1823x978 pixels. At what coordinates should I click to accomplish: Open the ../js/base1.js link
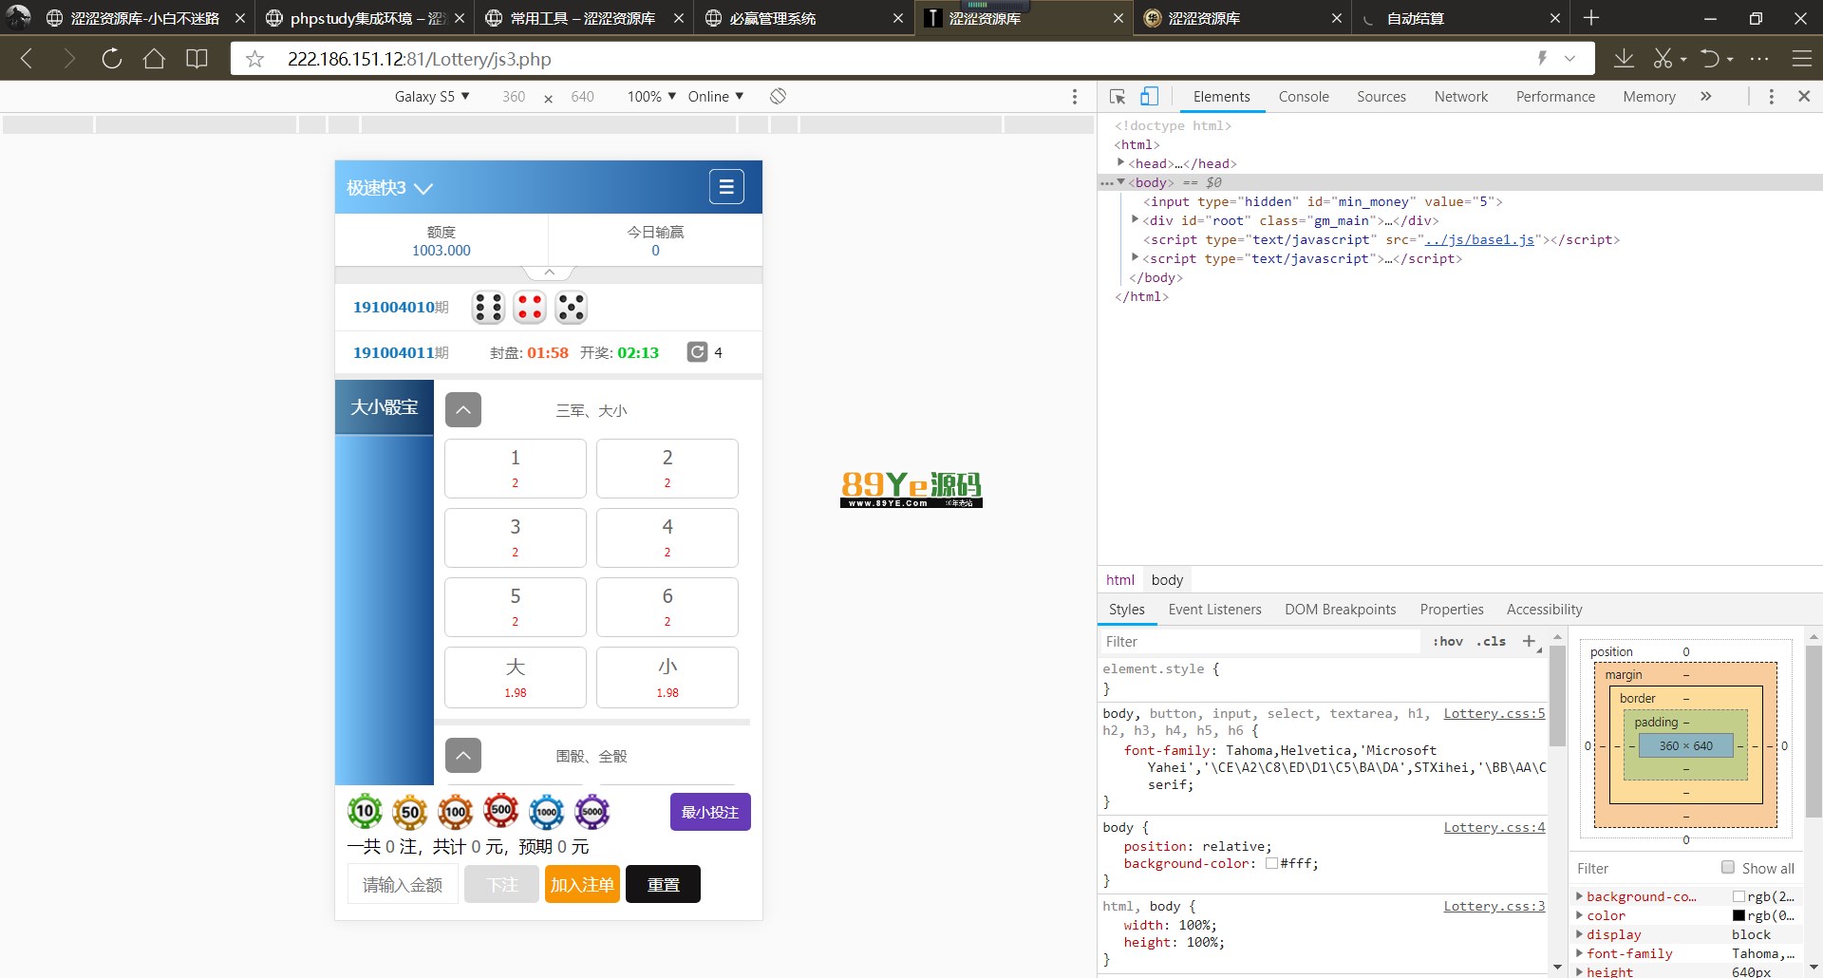[x=1479, y=239]
